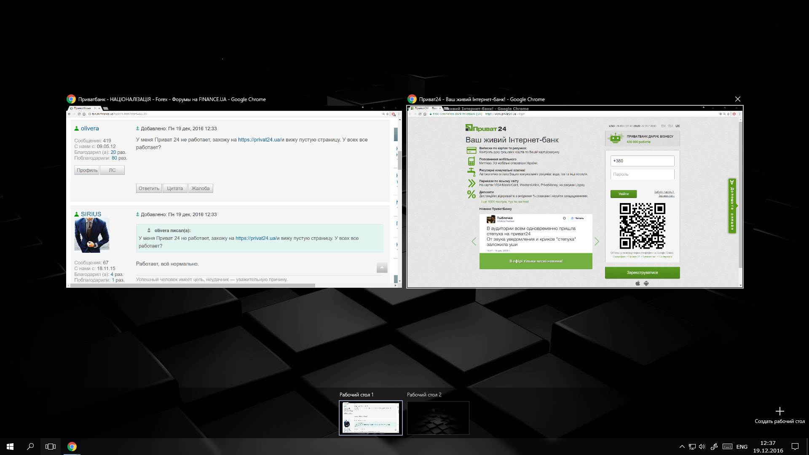Click the deposits percent icon

pos(471,194)
